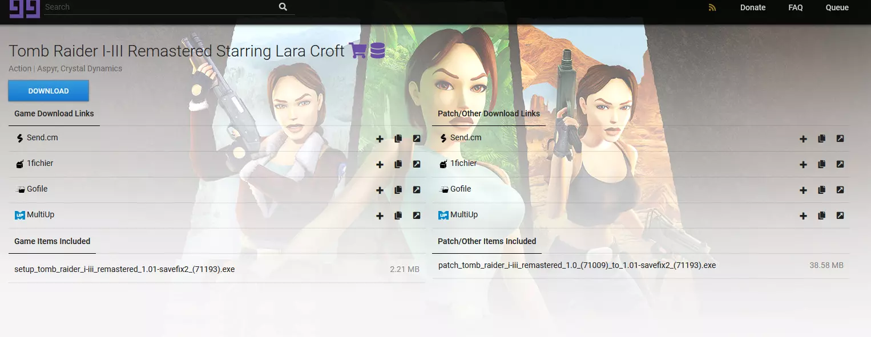Click the search magnifier icon
Viewport: 871px width, 337px height.
coord(283,7)
